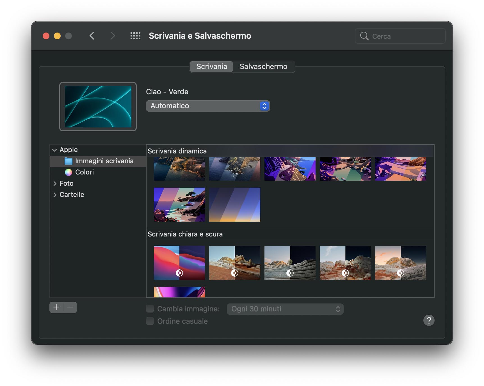Switch to the Salvaschermo tab
This screenshot has width=484, height=386.
[263, 67]
